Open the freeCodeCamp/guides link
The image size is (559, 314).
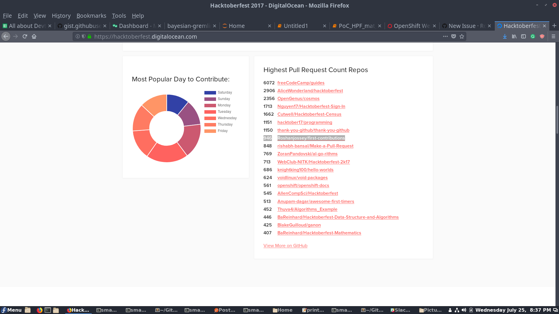point(301,83)
